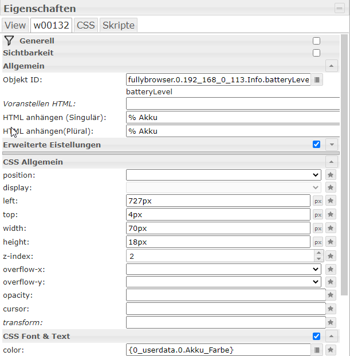Click the px unit button for top
Viewport: 350px width, 356px height.
[317, 215]
